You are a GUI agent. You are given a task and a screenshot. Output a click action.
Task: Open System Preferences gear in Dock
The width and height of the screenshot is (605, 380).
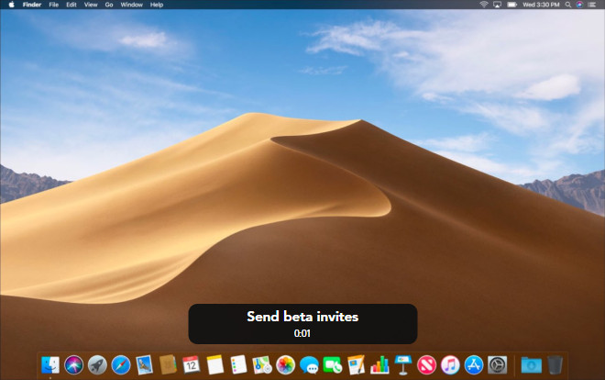tap(498, 365)
